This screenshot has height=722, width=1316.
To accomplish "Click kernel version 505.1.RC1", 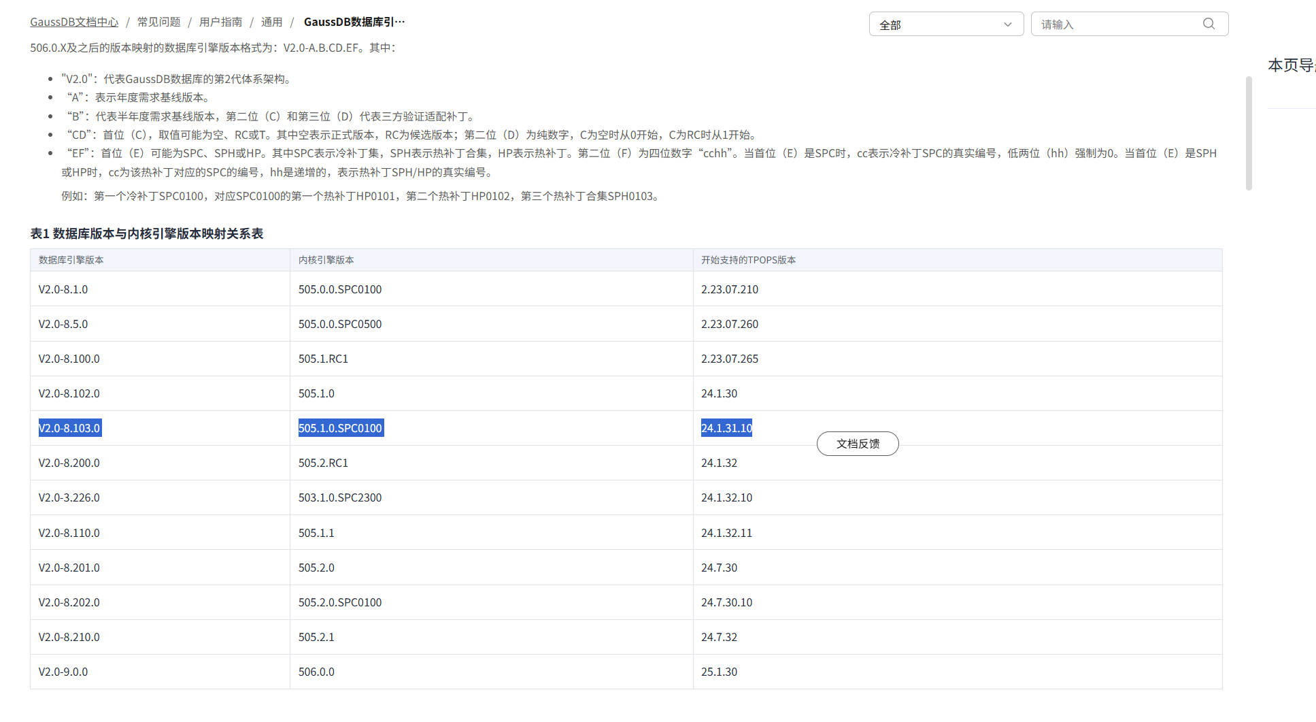I will pos(323,359).
